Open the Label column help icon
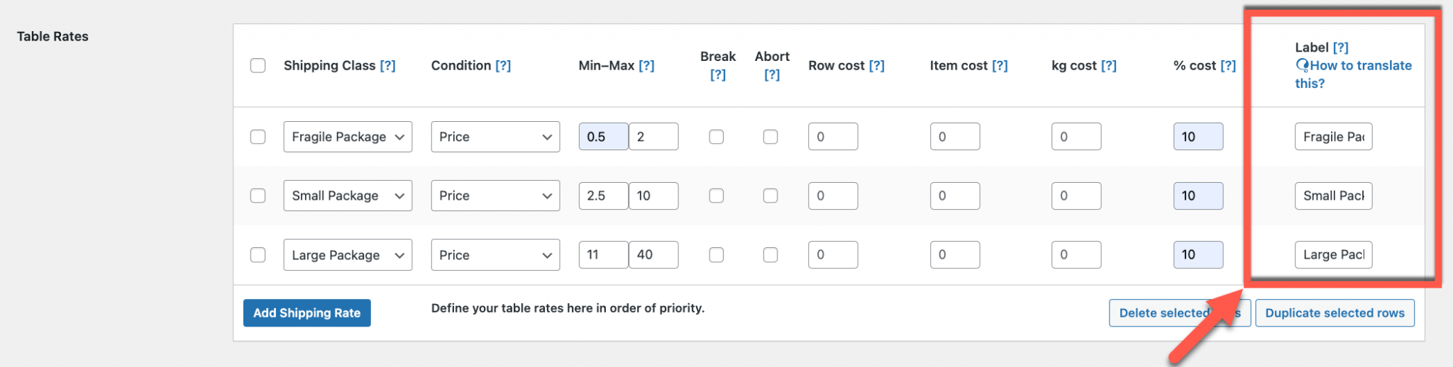 point(1340,47)
